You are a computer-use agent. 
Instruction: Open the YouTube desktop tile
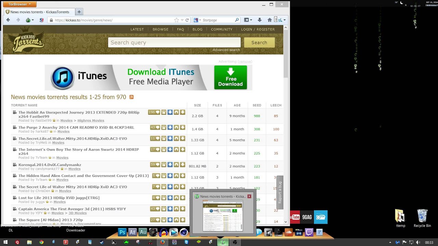pyautogui.click(x=295, y=217)
